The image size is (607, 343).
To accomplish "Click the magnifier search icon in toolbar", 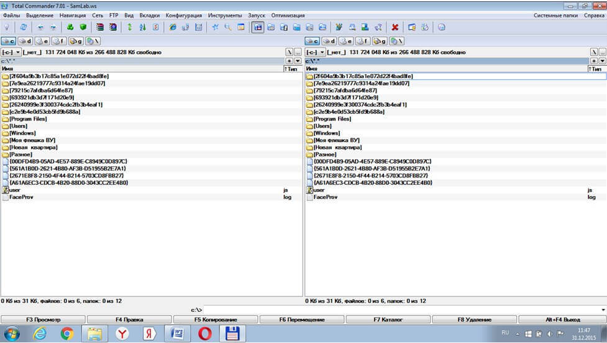I will point(228,27).
